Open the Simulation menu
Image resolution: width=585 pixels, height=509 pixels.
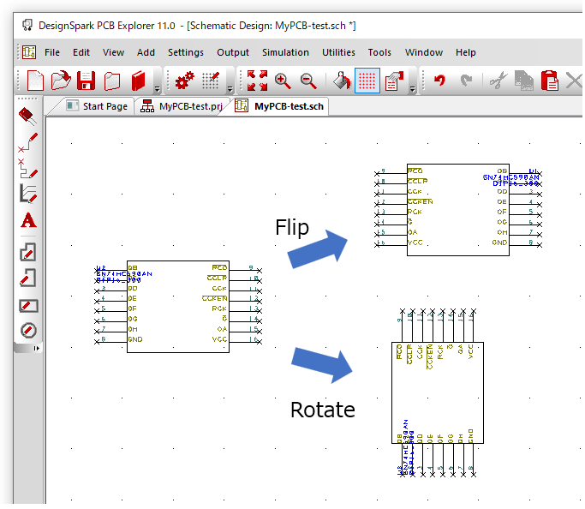pos(285,52)
